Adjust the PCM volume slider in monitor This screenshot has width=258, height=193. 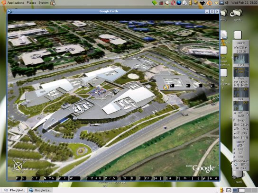tap(240, 145)
